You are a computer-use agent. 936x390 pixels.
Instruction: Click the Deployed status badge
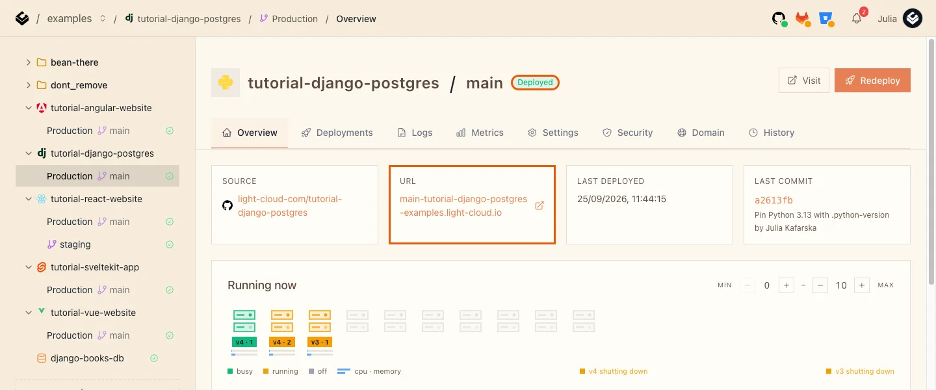pos(535,83)
